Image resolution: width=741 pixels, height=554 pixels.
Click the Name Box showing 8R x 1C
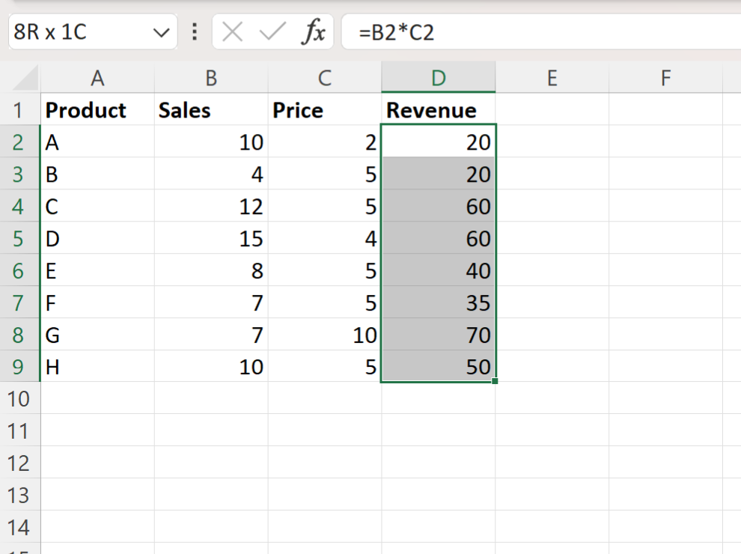pos(75,31)
